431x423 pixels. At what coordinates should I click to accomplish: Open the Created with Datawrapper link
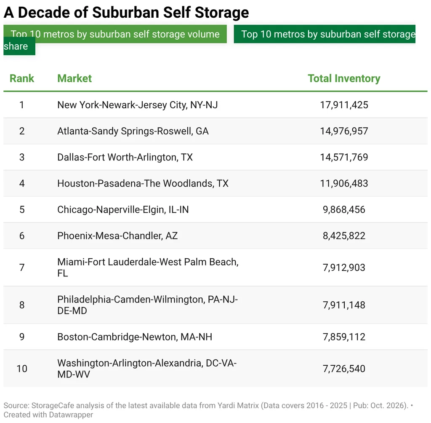[48, 415]
